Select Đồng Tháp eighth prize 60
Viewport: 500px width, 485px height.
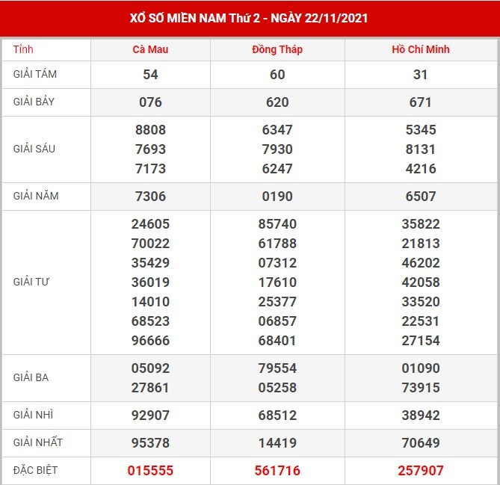coord(277,75)
